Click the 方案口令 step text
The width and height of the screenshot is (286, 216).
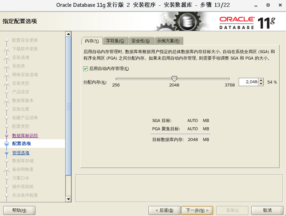[x=21, y=178]
